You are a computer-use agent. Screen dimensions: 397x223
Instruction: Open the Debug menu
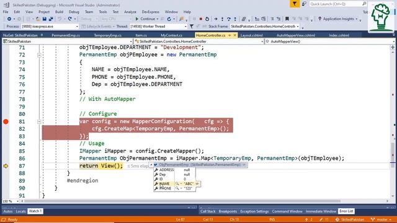(x=74, y=12)
